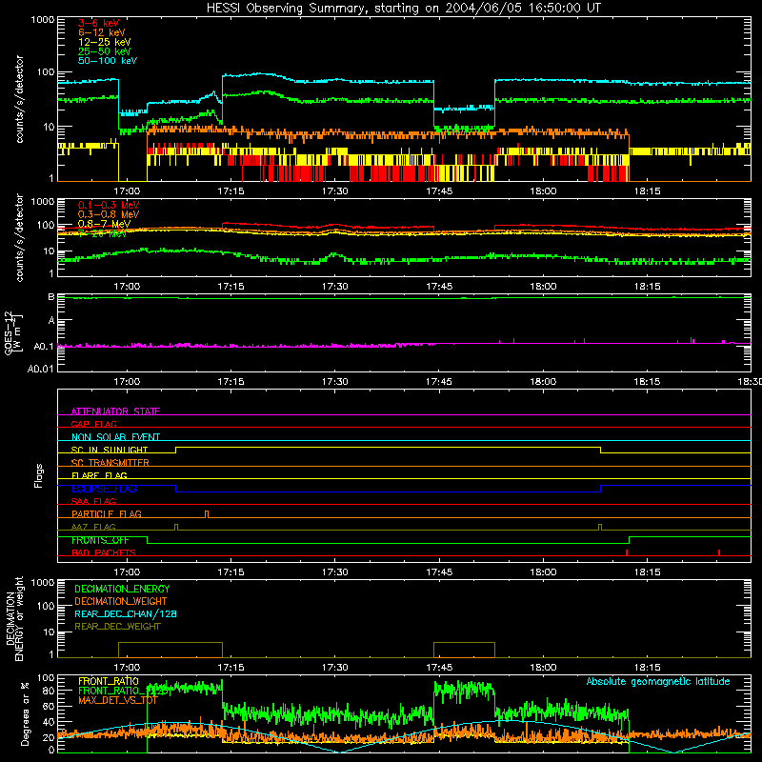Click the SAA_FLAG label
The height and width of the screenshot is (762, 762).
tap(93, 501)
